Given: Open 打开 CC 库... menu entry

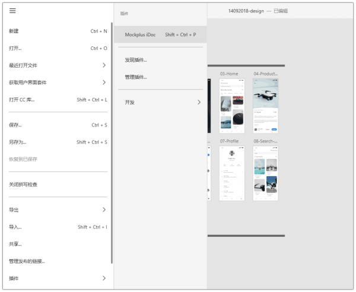Looking at the screenshot, I should [x=22, y=100].
